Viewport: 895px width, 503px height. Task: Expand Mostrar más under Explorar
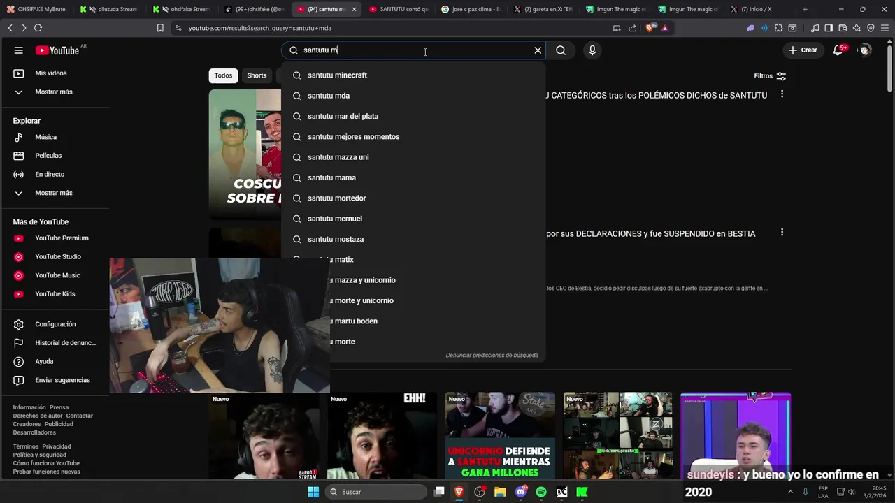click(55, 193)
